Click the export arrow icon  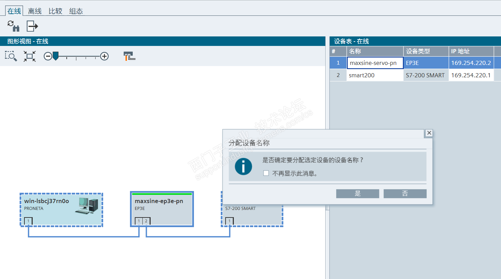tap(32, 26)
